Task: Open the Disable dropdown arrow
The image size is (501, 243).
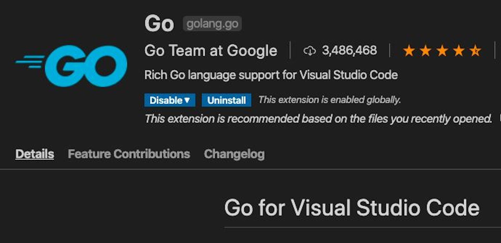Action: 187,100
